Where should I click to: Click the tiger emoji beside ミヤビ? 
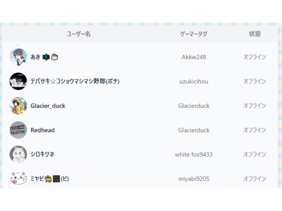[48, 179]
